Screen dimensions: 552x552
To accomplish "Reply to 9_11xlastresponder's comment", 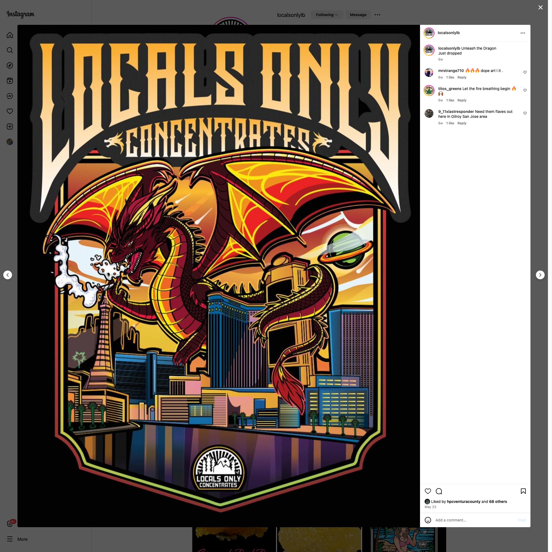I will 462,123.
